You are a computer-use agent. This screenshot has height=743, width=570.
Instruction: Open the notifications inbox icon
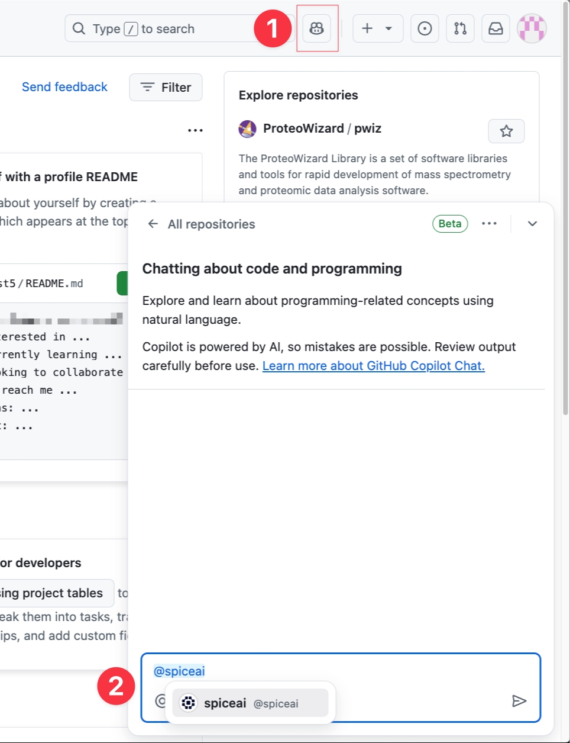click(x=495, y=28)
